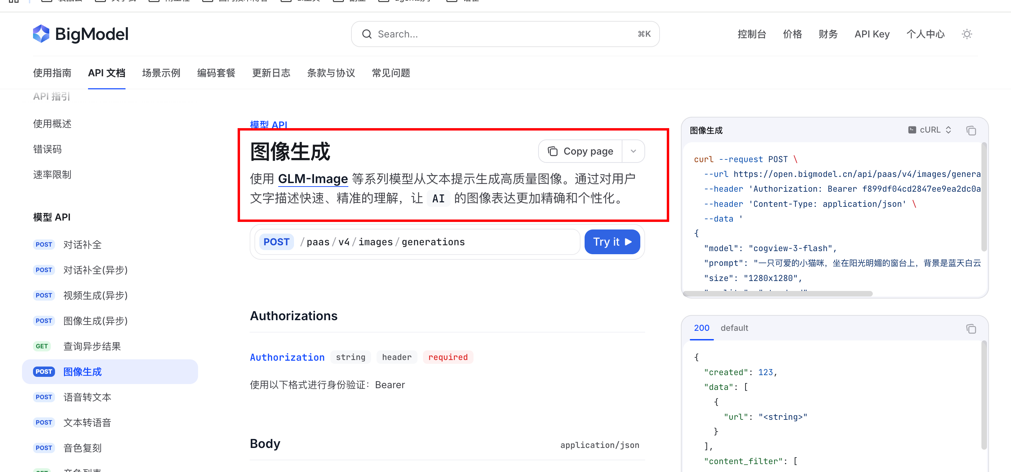Select the 200 response tab

[702, 328]
